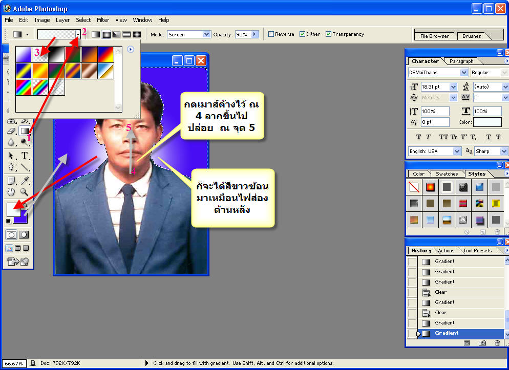Switch to the Actions tab

click(x=446, y=251)
